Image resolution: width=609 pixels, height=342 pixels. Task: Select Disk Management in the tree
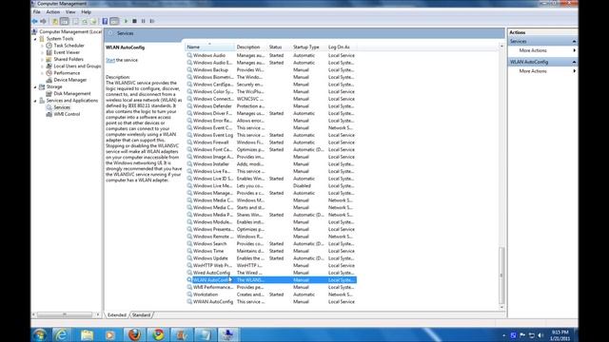(x=72, y=93)
